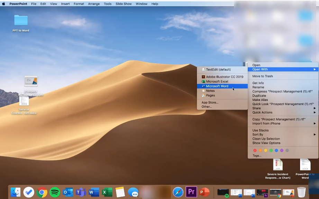The image size is (319, 199).
Task: Open PowerPoint from the Dock
Action: pos(204,192)
